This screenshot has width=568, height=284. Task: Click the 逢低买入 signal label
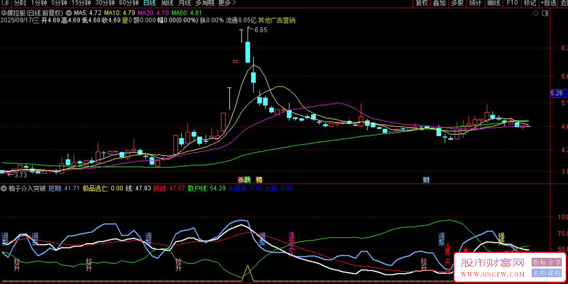coord(291,244)
